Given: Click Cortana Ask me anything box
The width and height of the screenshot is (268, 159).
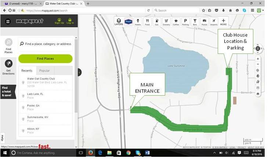Looking at the screenshot, I should (x=43, y=153).
